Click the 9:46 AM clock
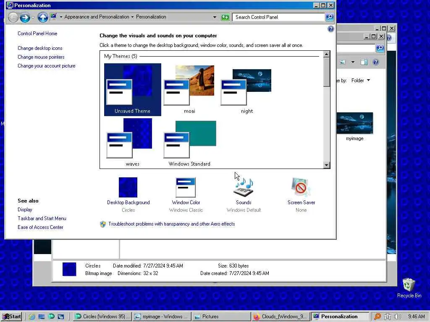The height and width of the screenshot is (322, 430). (416, 317)
